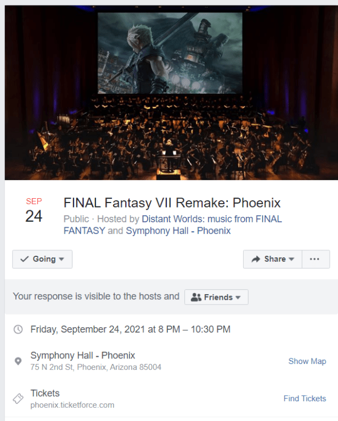Image resolution: width=338 pixels, height=421 pixels.
Task: Click the Show Map link
Action: click(x=307, y=361)
